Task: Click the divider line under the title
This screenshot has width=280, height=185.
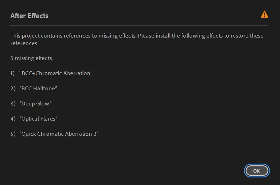Action: (139, 25)
